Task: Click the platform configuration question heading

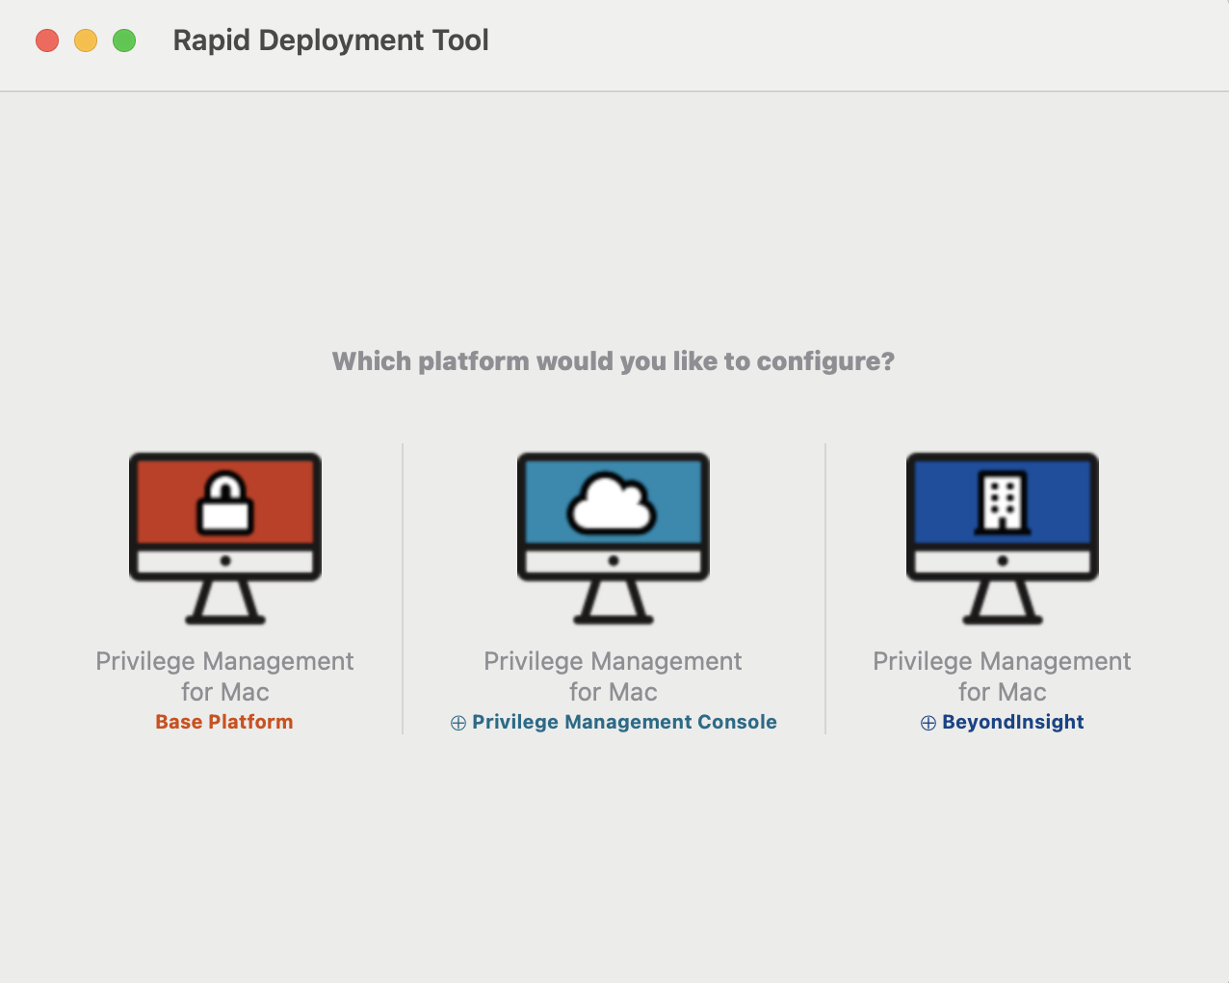Action: [x=614, y=360]
